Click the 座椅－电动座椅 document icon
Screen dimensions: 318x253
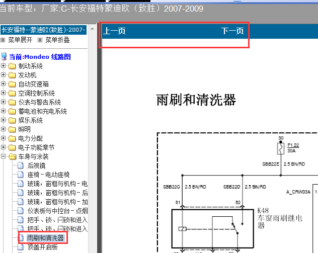(21, 175)
